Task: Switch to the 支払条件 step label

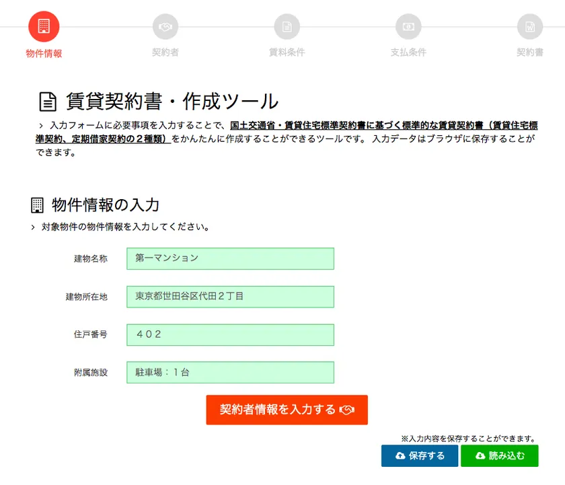Action: tap(408, 52)
